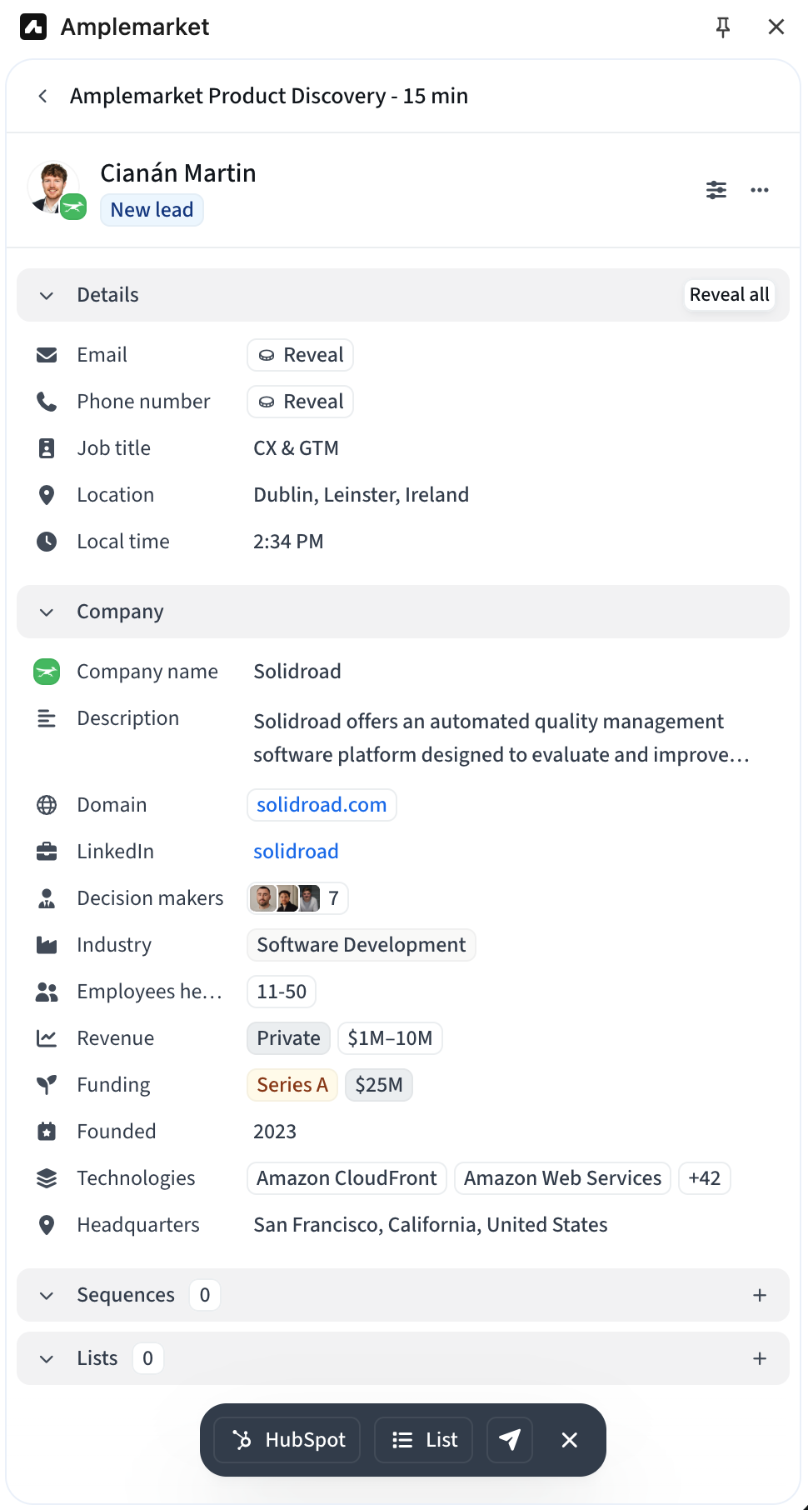The height and width of the screenshot is (1510, 808).
Task: Select the Series A funding tag
Action: coord(292,1085)
